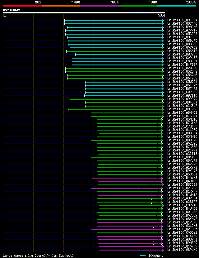Screen dimensions: 199x258
Task: Select the UniRef100_Q4BW39 label
Action: pyautogui.click(x=182, y=181)
